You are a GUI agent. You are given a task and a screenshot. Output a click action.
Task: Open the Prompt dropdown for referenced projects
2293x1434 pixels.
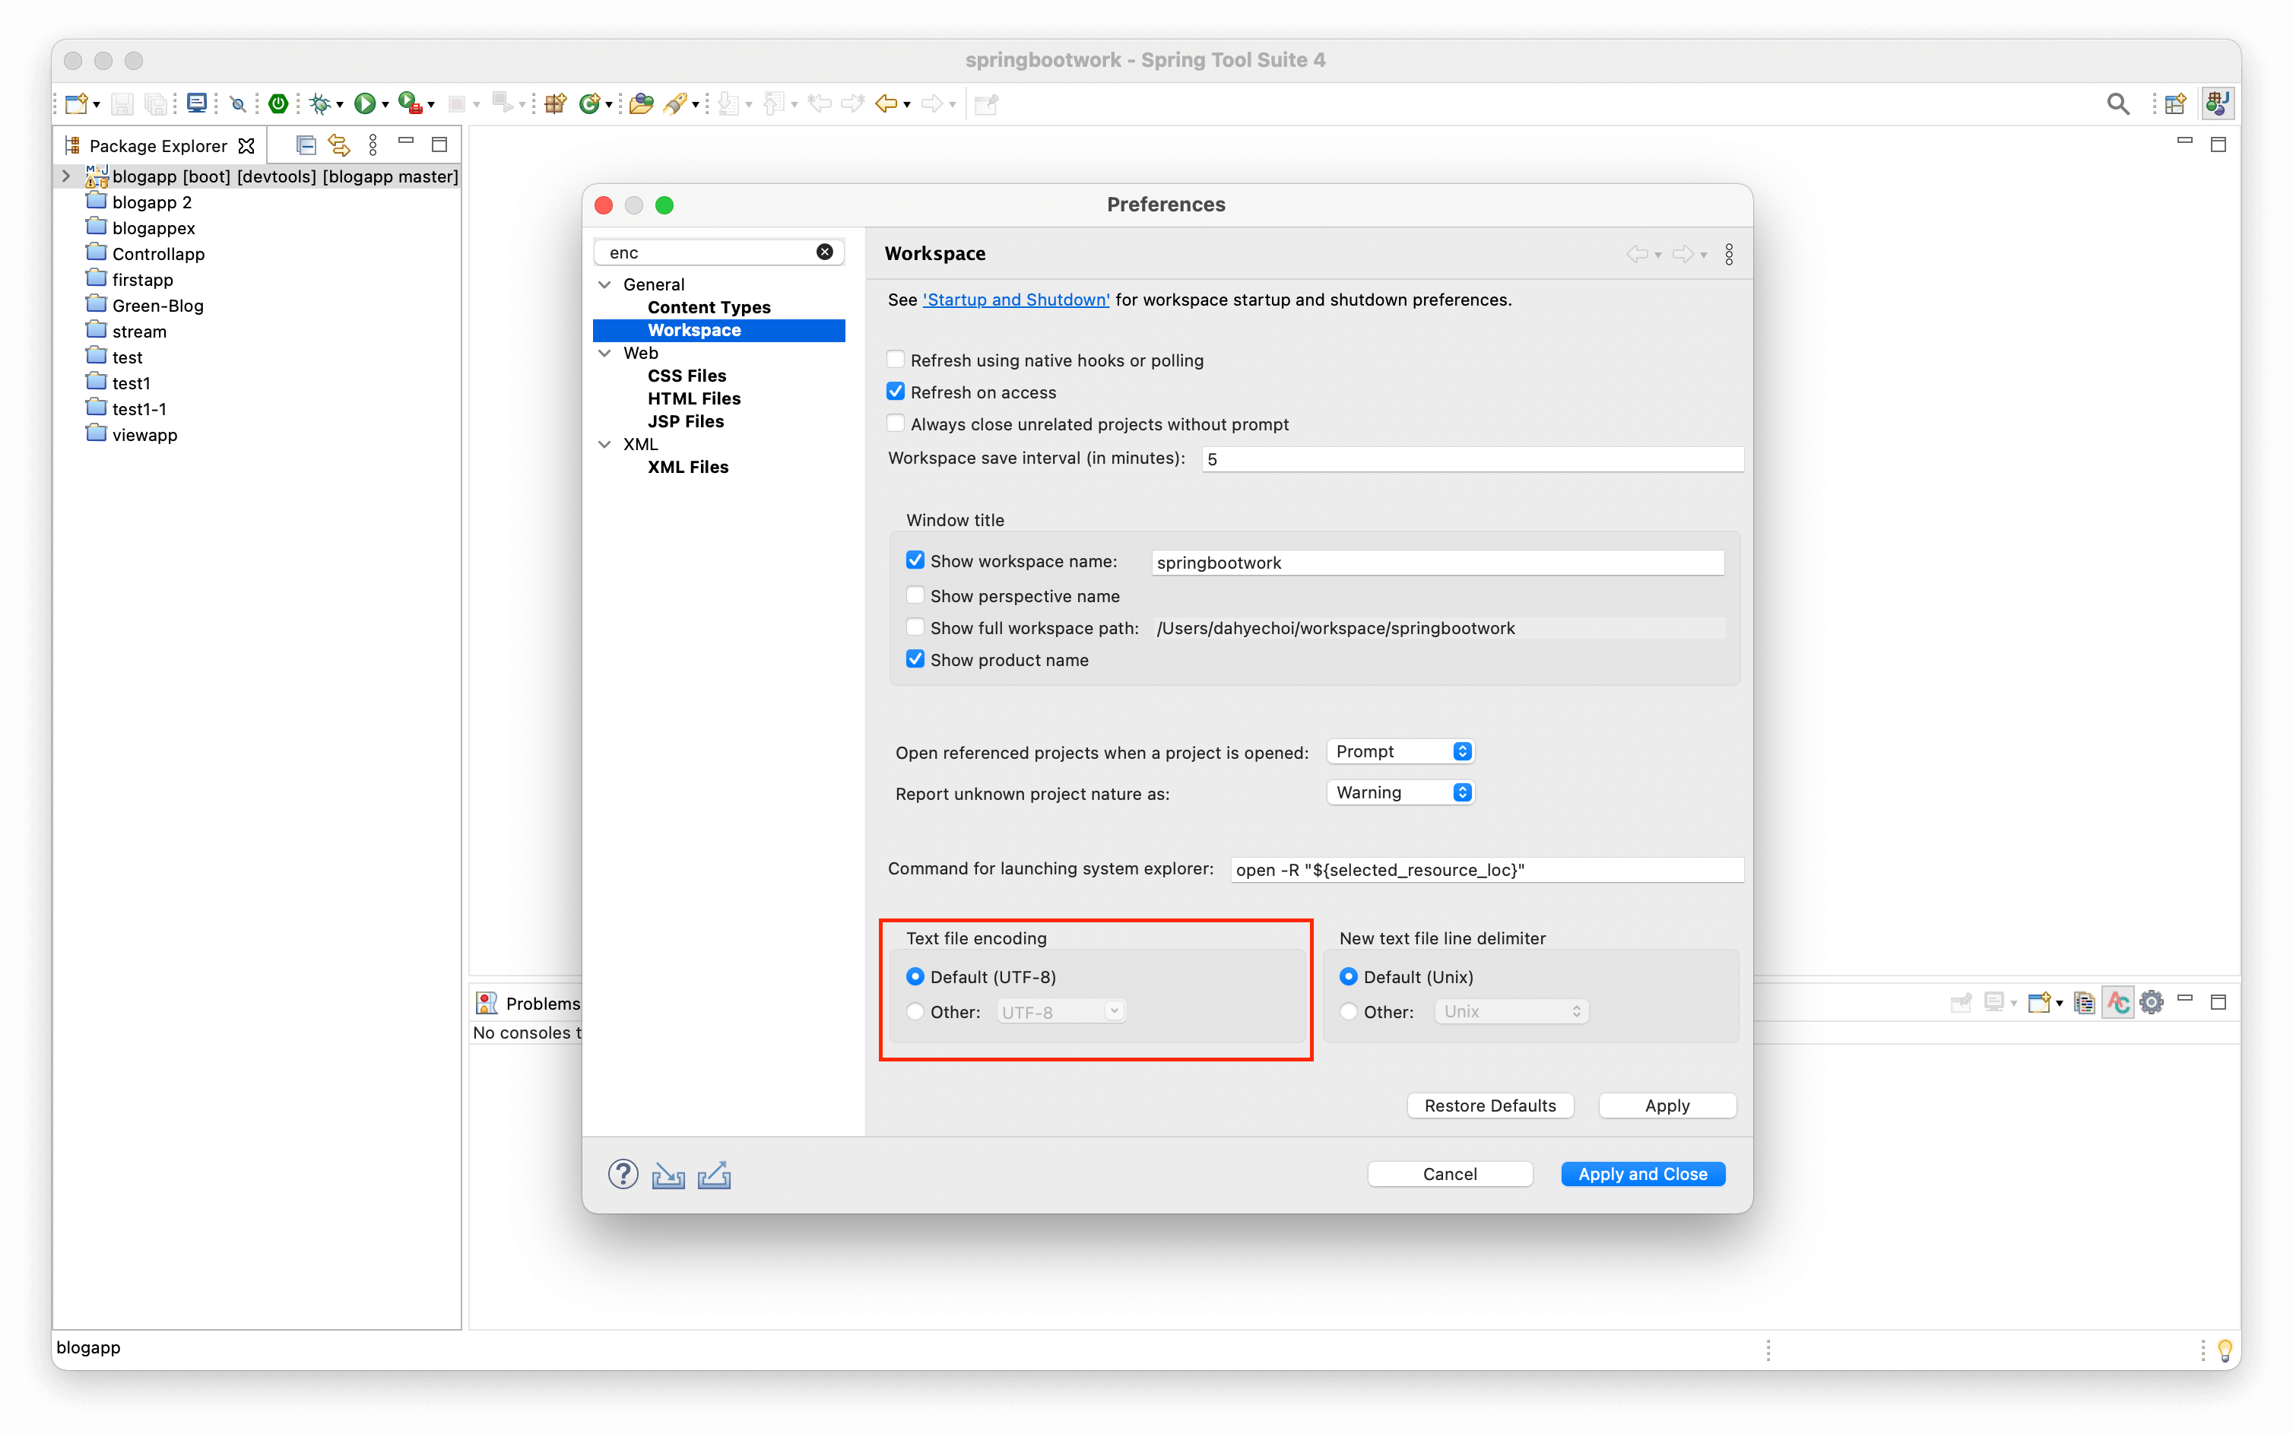[x=1400, y=751]
